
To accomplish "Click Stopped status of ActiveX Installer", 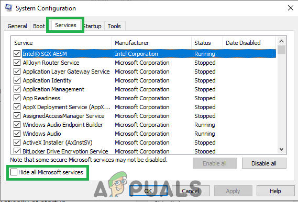I will (x=205, y=142).
